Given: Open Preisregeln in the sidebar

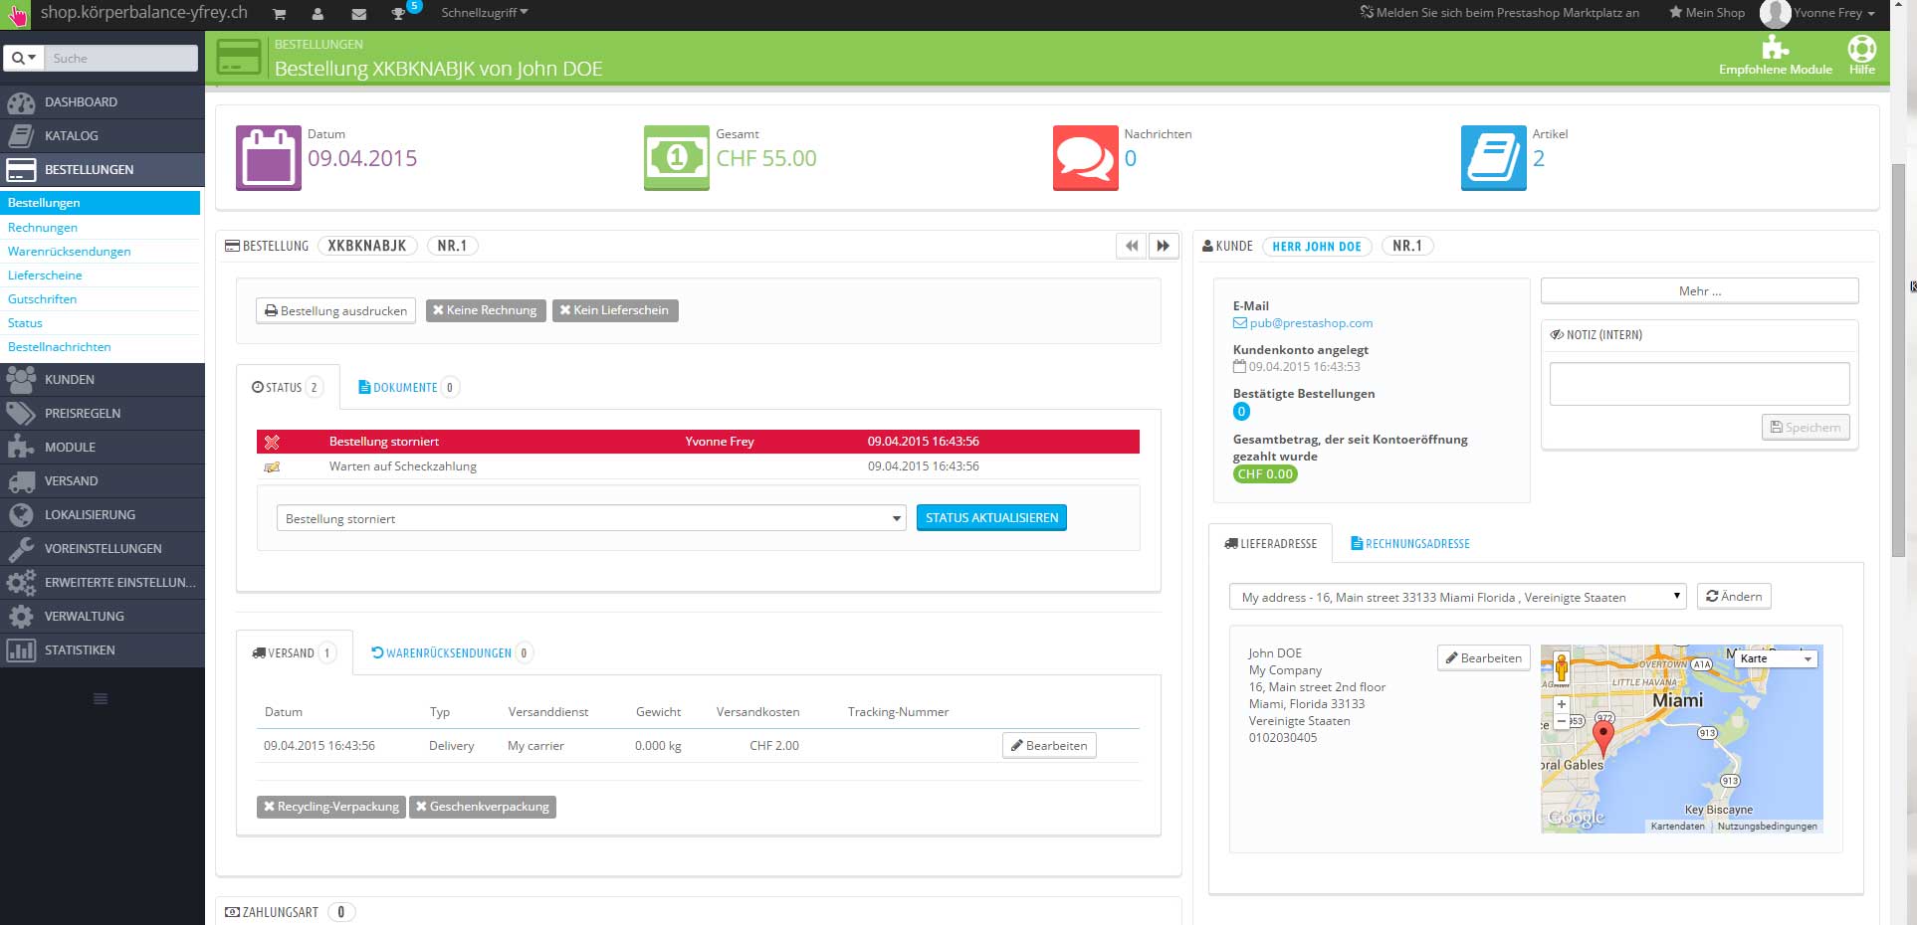Looking at the screenshot, I should click(x=102, y=414).
